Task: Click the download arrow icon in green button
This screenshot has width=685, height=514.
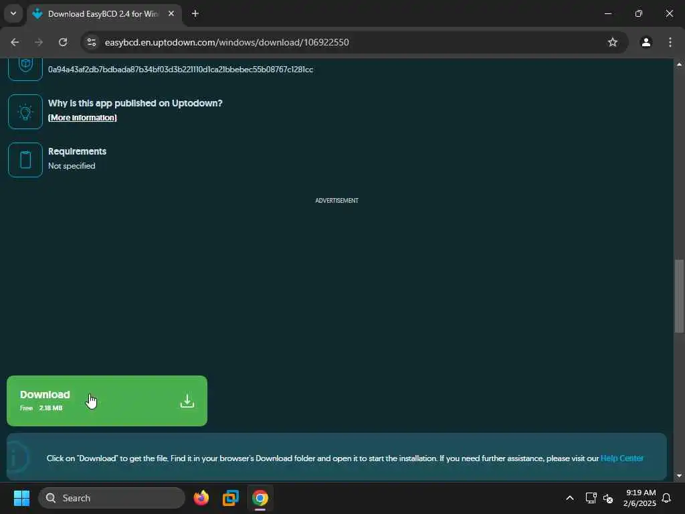Action: [x=187, y=401]
